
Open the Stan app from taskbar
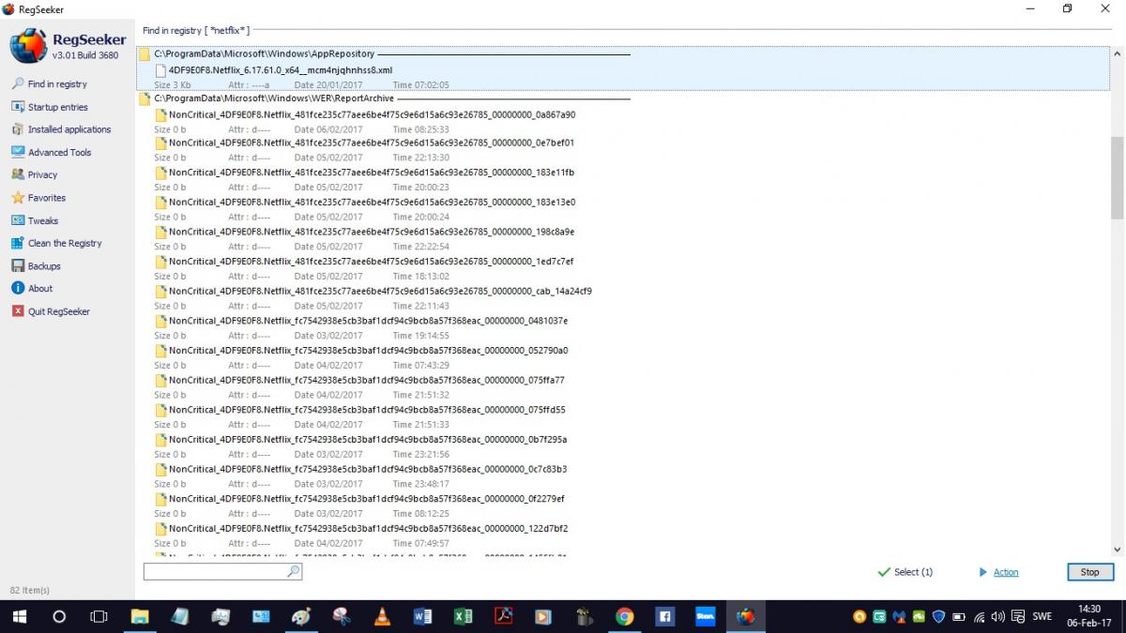706,616
